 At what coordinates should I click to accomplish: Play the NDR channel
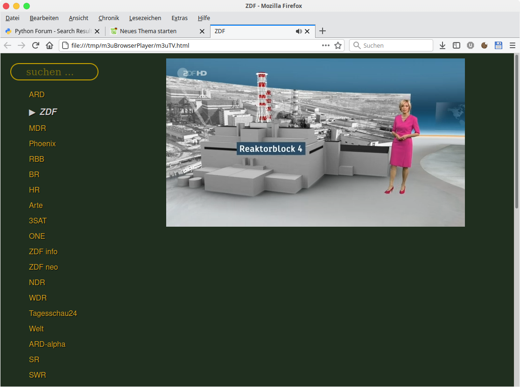tap(37, 282)
